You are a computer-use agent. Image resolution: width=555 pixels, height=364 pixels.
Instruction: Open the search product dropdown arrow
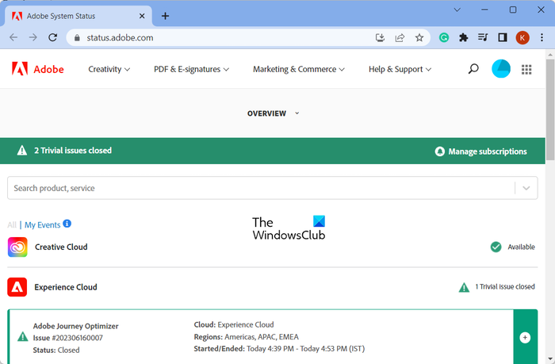coord(526,188)
